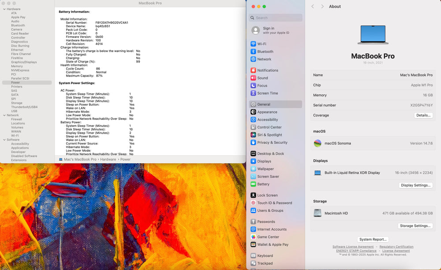This screenshot has height=270, width=441.
Task: Open the Regulatory Certification link
Action: 396,247
